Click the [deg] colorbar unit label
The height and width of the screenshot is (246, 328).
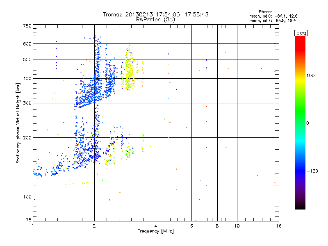(301, 33)
